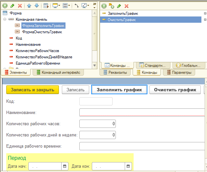Collapse the Командная панель tree node

click(5, 19)
